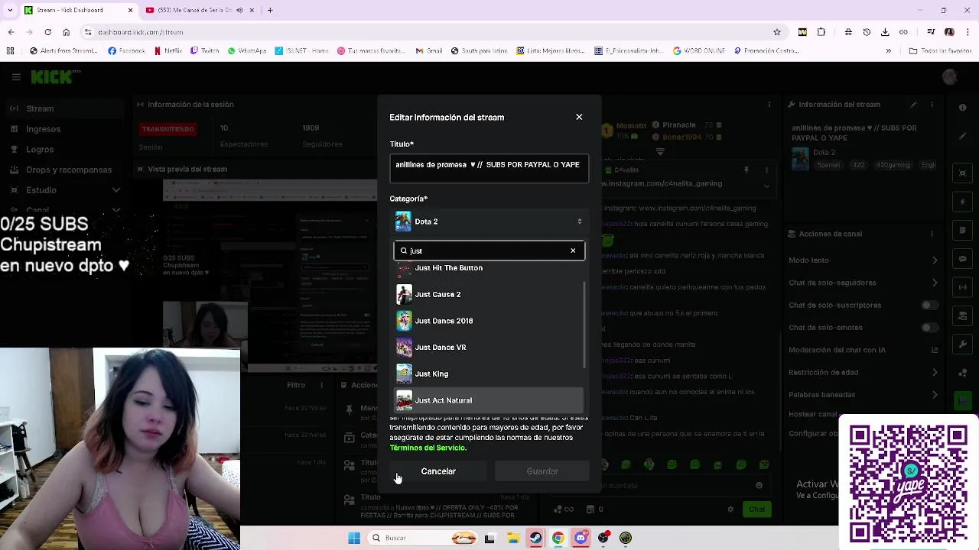Click the Kick logo
Image resolution: width=979 pixels, height=550 pixels.
coord(55,77)
